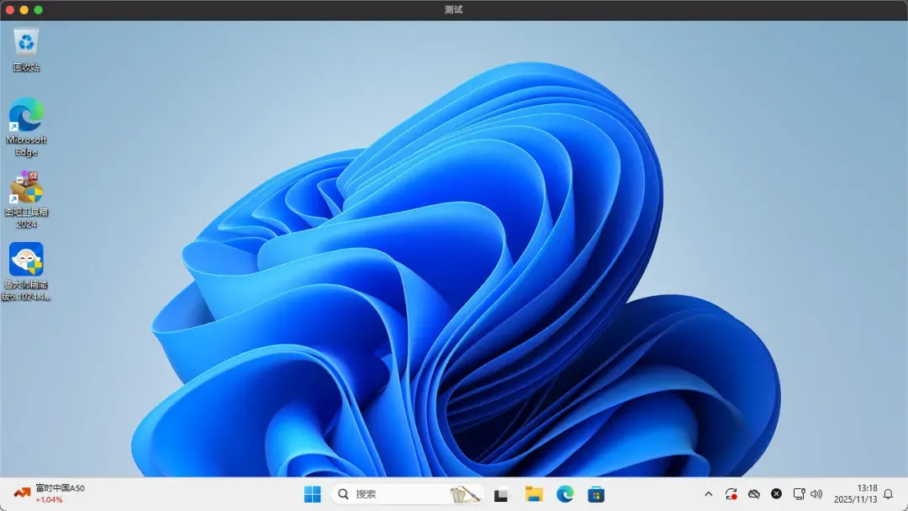Click the taskbar search box
Screen dimensions: 908x511
(x=395, y=494)
